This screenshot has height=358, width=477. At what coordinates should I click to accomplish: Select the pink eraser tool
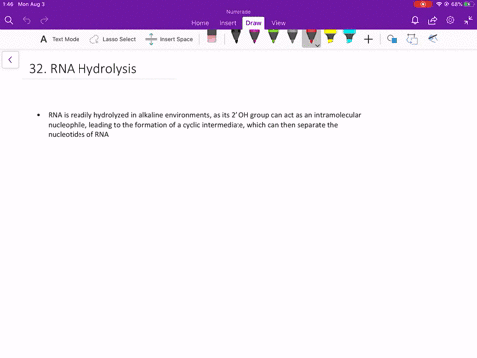(212, 36)
